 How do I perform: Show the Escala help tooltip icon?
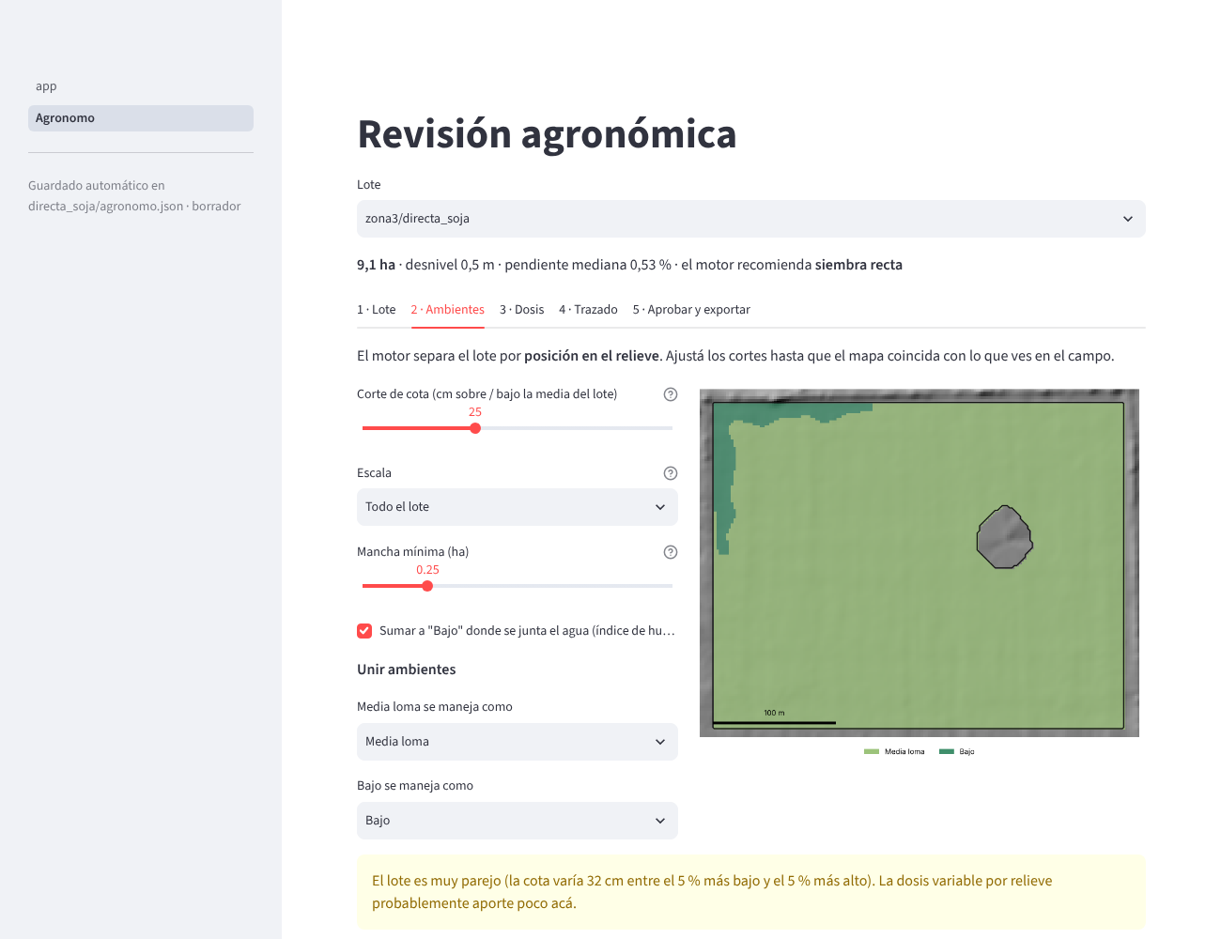[671, 473]
